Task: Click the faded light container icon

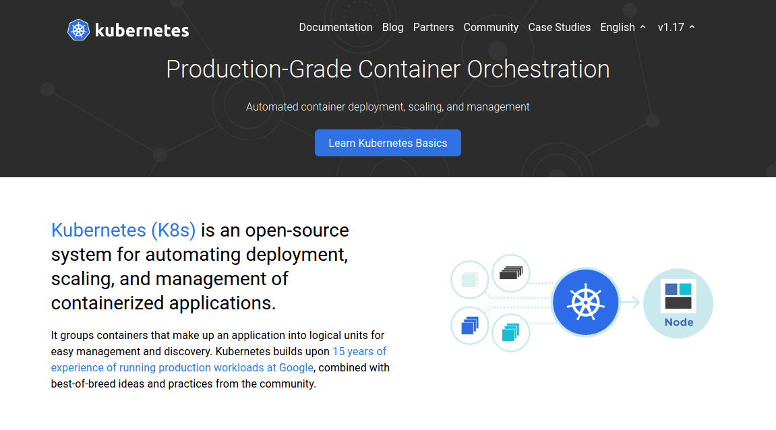Action: (x=470, y=280)
